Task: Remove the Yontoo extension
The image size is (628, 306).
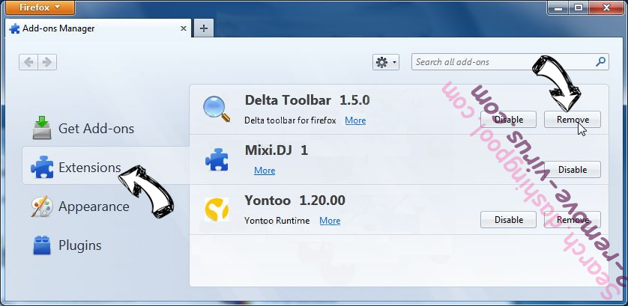Action: click(573, 220)
